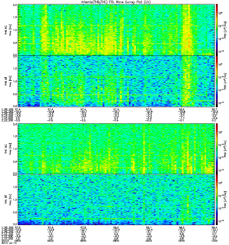This screenshot has height=245, width=229.
Task: Click the '58.4' X_RE_GSE value under THC panels
Action: [x=214, y=228]
